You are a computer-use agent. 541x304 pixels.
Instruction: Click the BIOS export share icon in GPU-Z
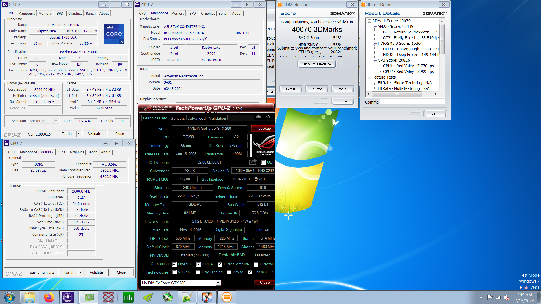tap(253, 162)
